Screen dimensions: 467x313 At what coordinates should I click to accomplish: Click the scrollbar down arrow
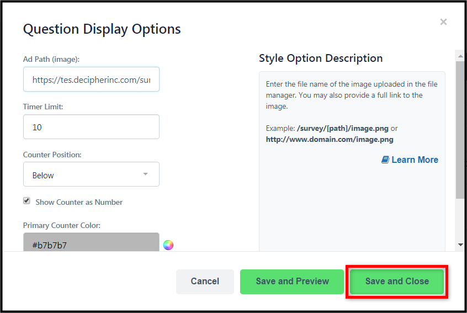click(460, 245)
